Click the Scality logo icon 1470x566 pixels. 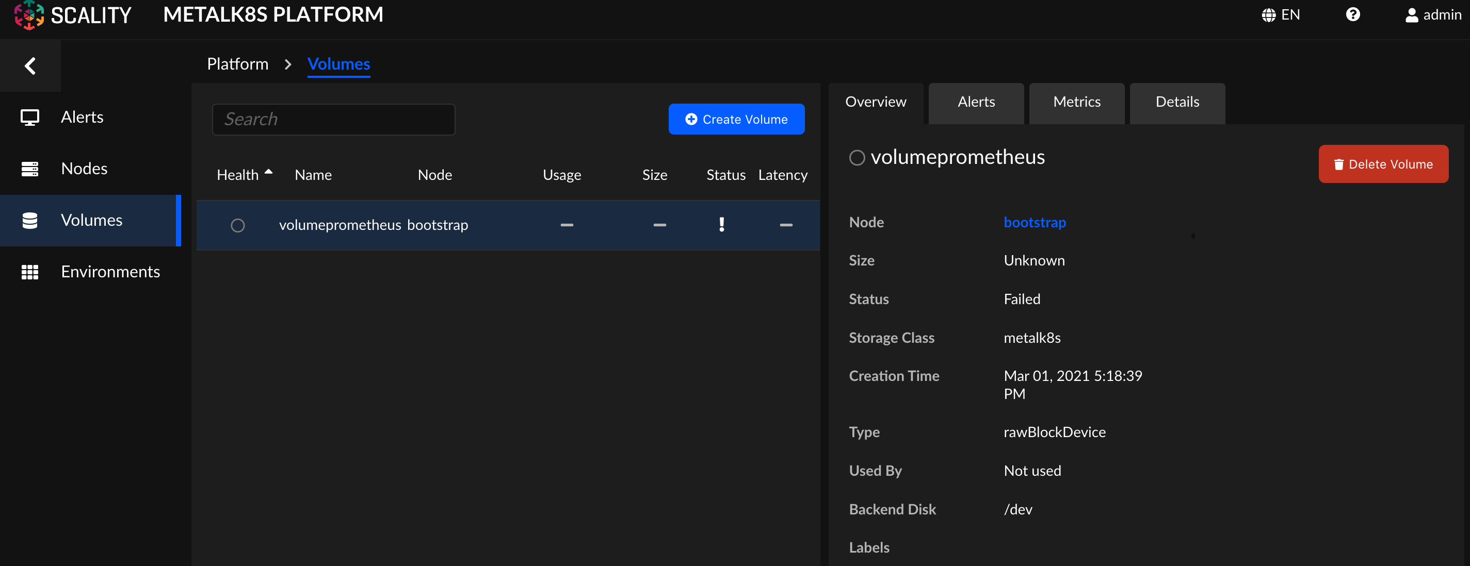(x=29, y=15)
